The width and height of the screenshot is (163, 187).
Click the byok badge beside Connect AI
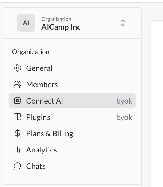tap(124, 101)
